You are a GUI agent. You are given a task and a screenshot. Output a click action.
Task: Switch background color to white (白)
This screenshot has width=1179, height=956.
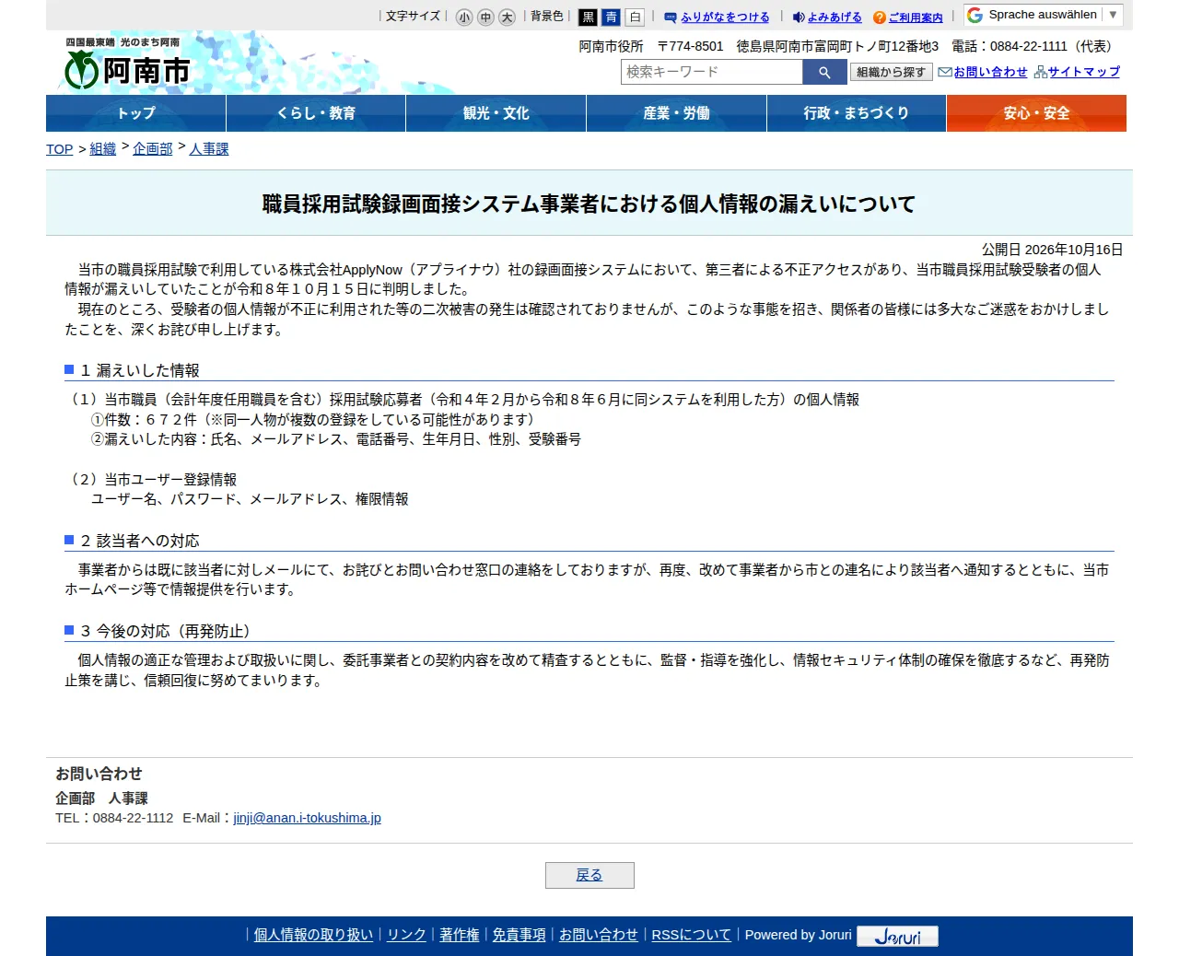(x=635, y=17)
